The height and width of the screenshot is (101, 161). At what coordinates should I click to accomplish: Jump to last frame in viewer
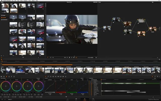click(74, 58)
